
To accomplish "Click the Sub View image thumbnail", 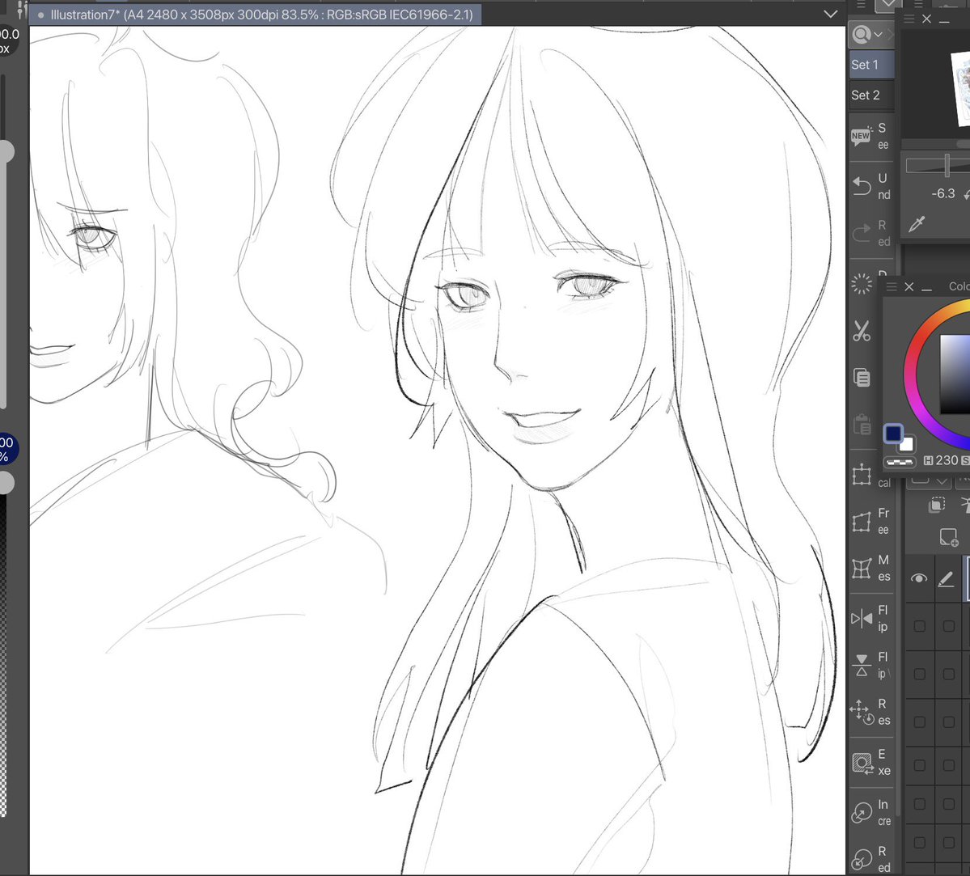I will click(961, 88).
